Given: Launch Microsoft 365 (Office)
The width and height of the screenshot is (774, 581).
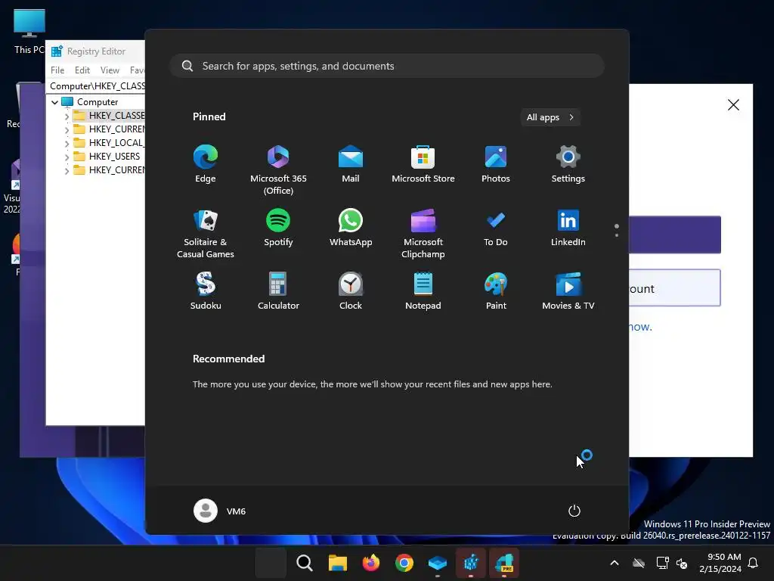Looking at the screenshot, I should pos(278,169).
